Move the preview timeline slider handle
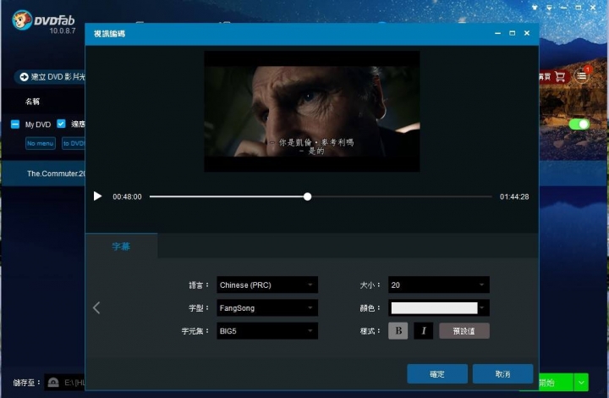Screen dimensions: 609x398 pos(307,196)
